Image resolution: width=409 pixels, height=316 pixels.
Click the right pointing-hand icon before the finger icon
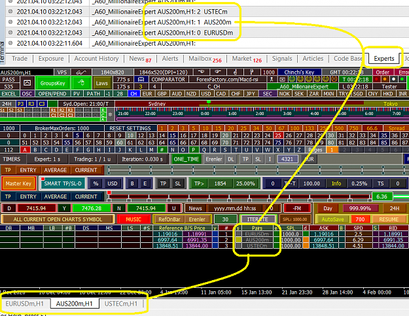pos(218,72)
